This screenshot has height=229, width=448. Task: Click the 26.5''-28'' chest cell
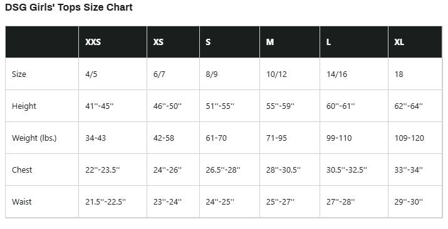pyautogui.click(x=223, y=170)
